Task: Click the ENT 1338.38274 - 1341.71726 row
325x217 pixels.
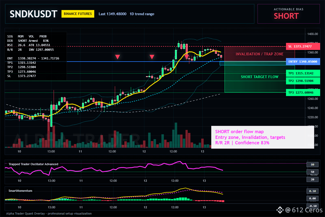Action: [33, 58]
